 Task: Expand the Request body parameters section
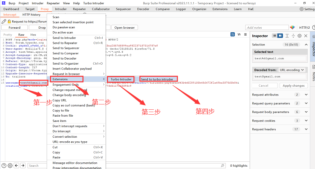coord(306,112)
